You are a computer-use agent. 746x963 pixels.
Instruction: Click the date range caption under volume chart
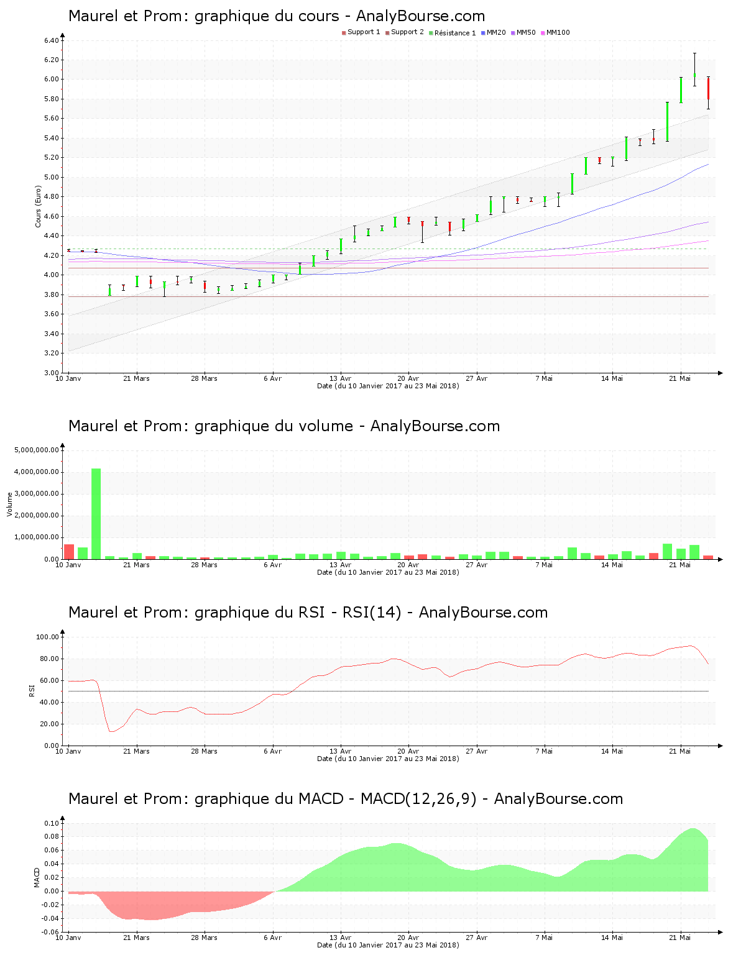pyautogui.click(x=388, y=572)
